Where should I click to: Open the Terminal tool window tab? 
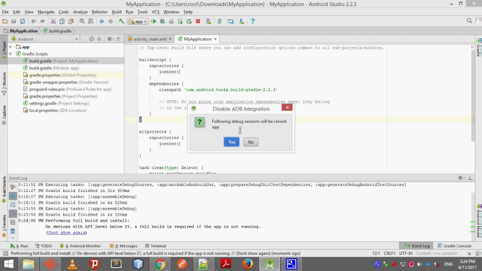[x=156, y=246]
